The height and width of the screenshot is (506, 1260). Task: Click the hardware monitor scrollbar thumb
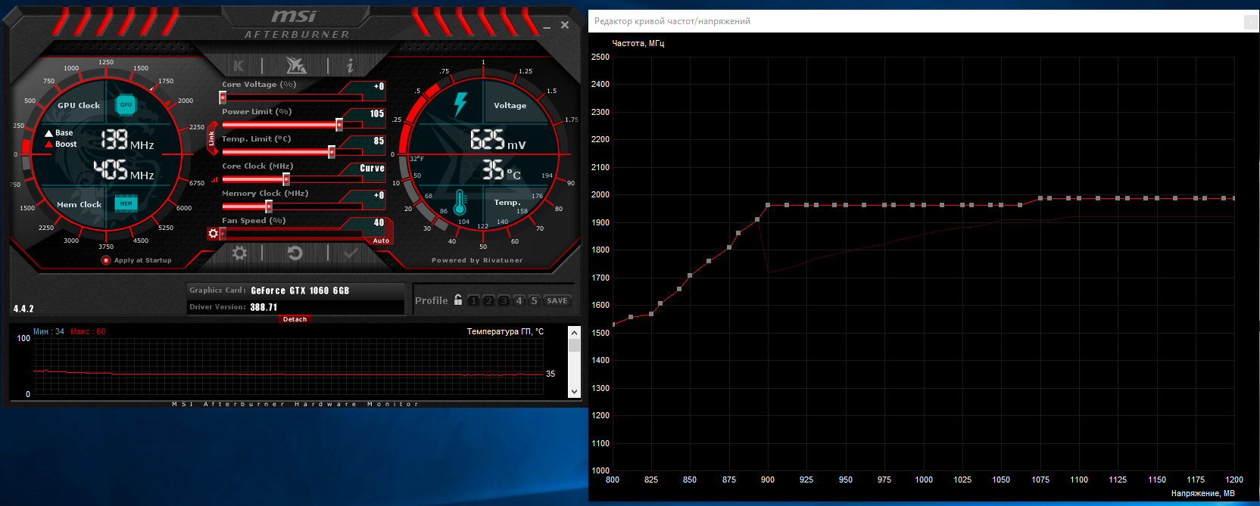(574, 345)
